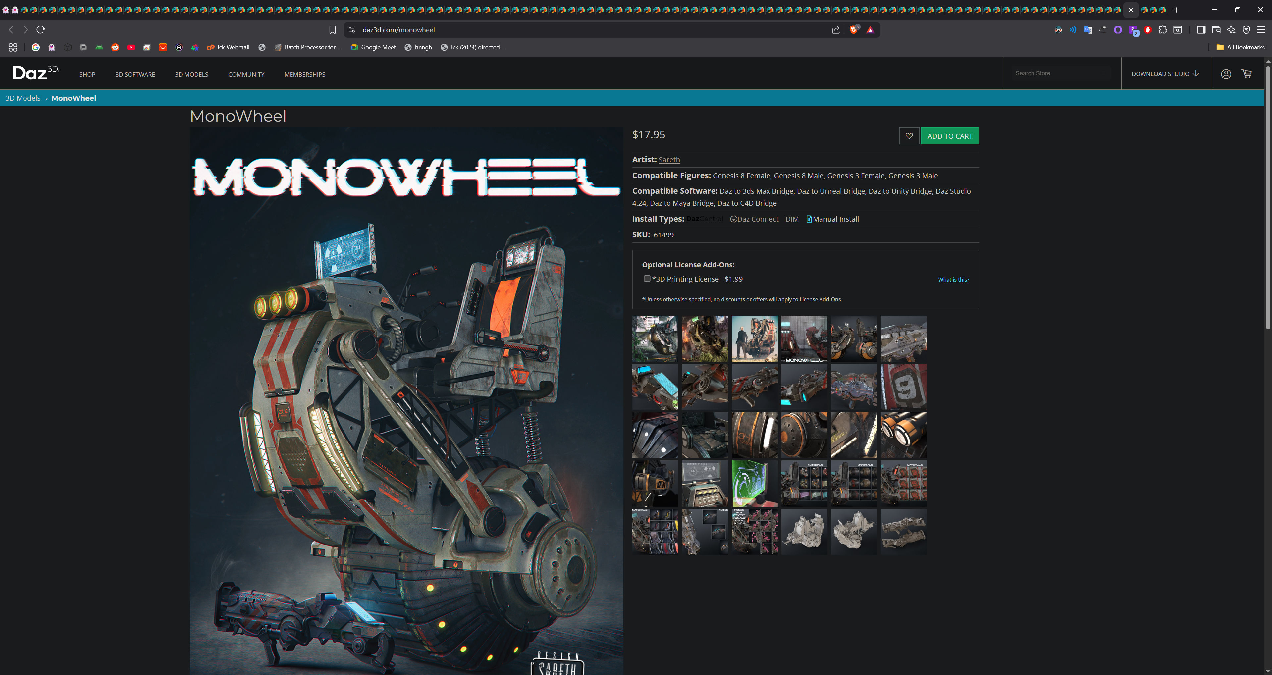Click the address bar URL daz3d.com/monowheel
Image resolution: width=1272 pixels, height=675 pixels.
pos(398,30)
